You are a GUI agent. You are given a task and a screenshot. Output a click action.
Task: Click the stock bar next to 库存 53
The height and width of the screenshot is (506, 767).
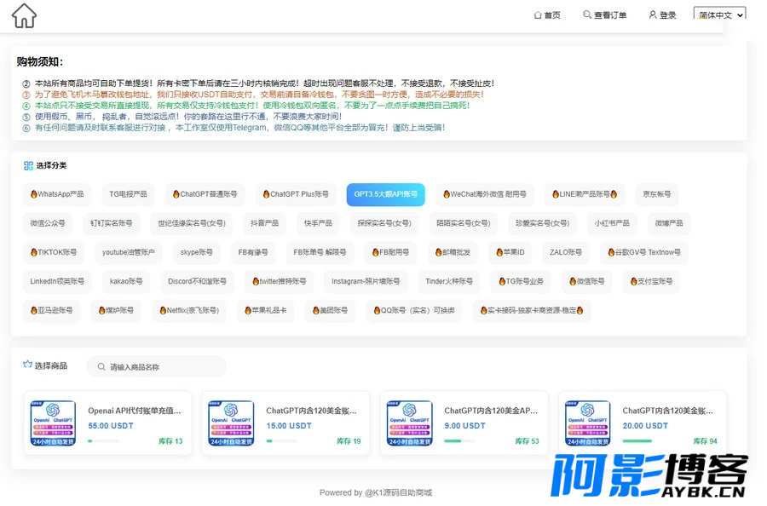coord(459,441)
